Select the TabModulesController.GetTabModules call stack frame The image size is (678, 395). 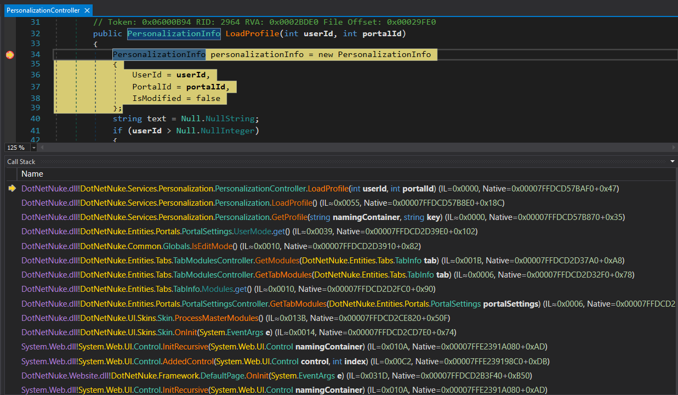click(x=328, y=275)
